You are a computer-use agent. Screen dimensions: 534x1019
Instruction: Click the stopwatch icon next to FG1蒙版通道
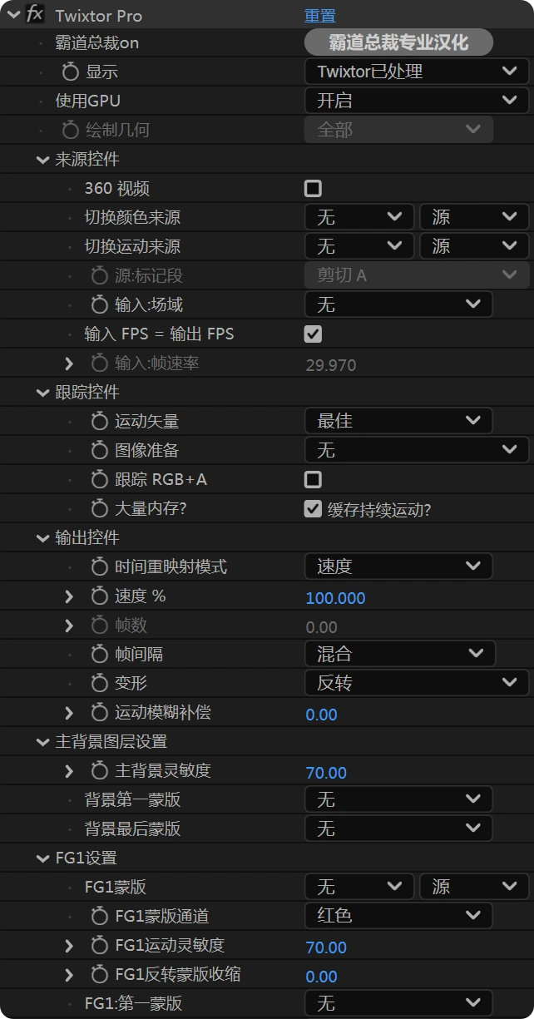click(99, 916)
